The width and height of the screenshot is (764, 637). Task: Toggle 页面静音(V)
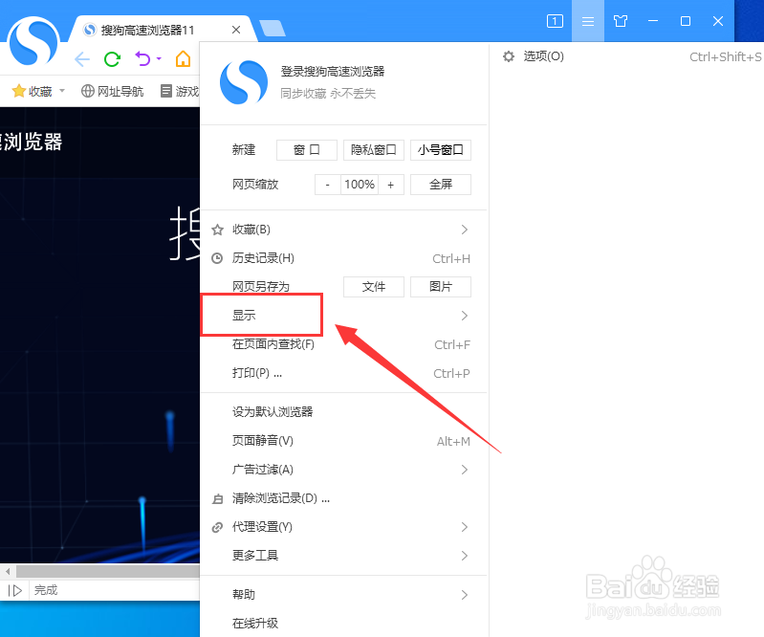(343, 441)
